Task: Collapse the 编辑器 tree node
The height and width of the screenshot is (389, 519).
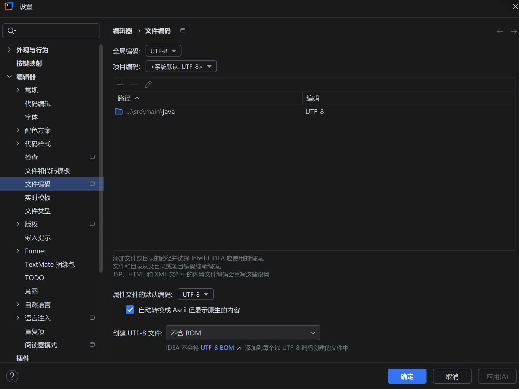Action: coord(9,77)
